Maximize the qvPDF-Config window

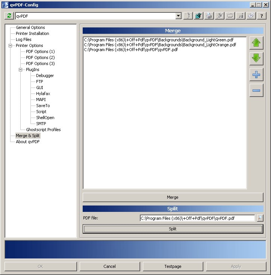pyautogui.click(x=259, y=5)
